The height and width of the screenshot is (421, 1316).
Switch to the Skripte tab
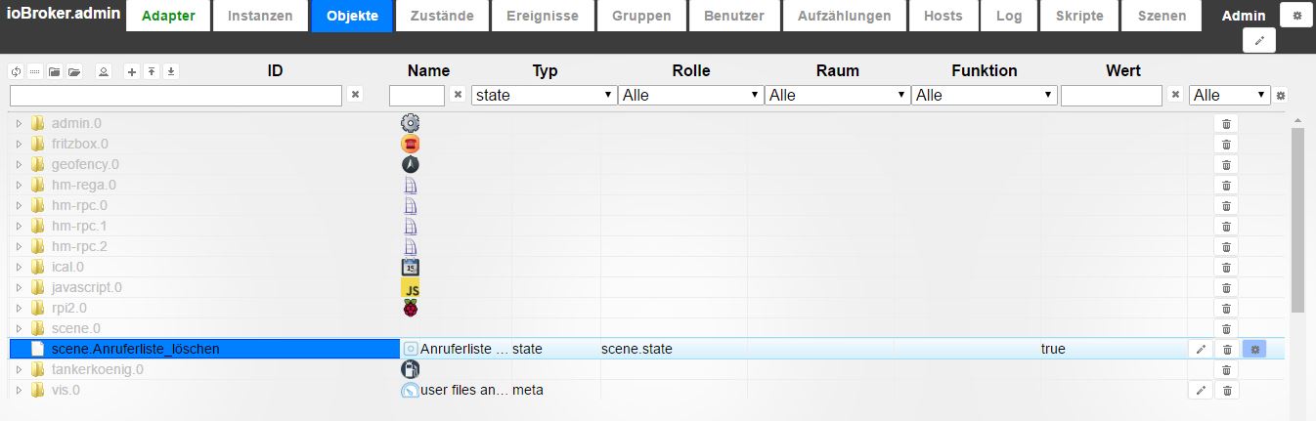click(x=1079, y=16)
